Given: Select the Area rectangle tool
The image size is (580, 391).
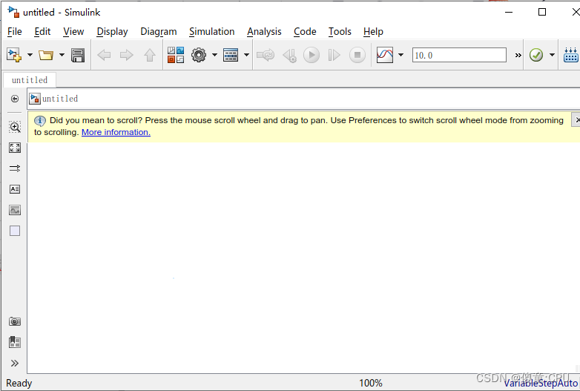Looking at the screenshot, I should (15, 231).
